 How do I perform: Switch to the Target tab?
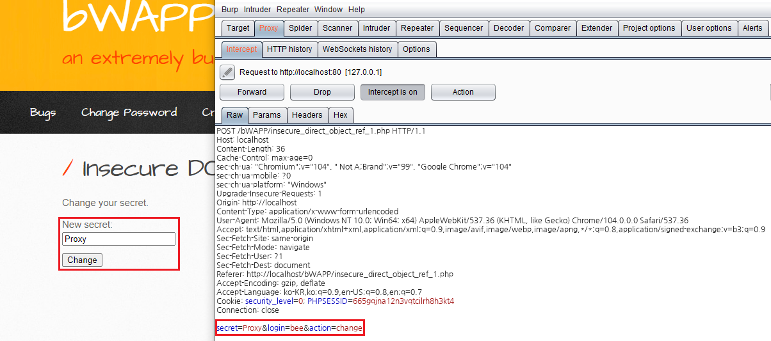pos(238,28)
